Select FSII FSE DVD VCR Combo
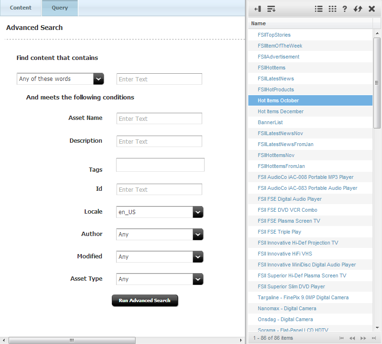The image size is (382, 344). click(x=310, y=210)
